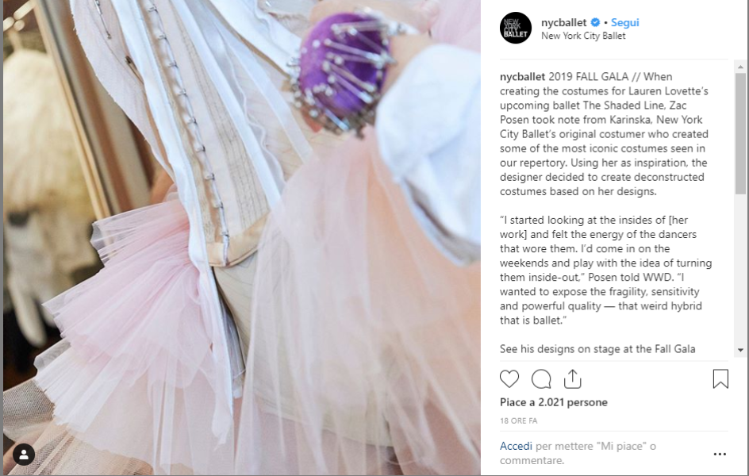749x476 pixels.
Task: Show tagged people icon on photo
Action: pos(24,455)
